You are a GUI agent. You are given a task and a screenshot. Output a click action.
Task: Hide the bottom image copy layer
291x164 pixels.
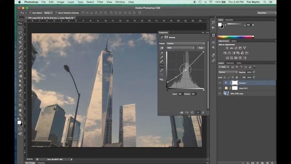pyautogui.click(x=220, y=93)
